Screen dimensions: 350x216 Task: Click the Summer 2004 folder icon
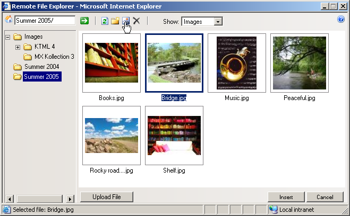(18, 67)
